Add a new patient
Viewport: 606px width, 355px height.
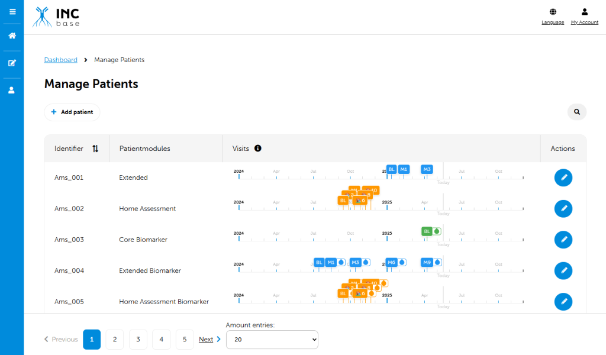72,112
